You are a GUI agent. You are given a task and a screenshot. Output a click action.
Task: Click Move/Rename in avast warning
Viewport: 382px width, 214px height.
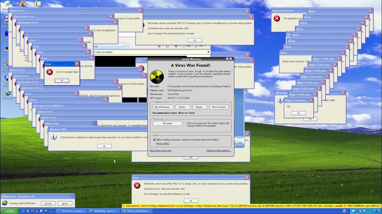click(x=163, y=107)
